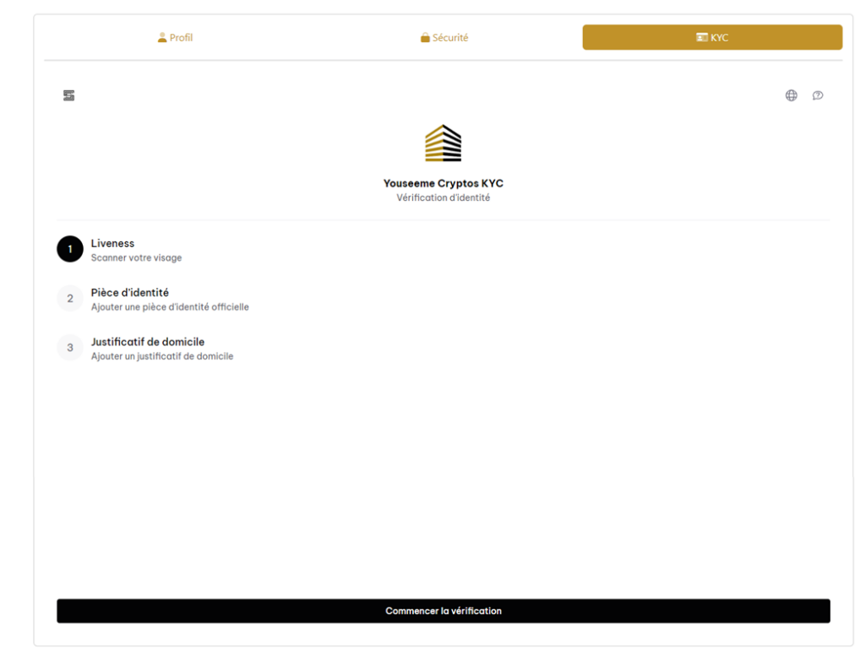Switch to the Sécurité tab

444,38
